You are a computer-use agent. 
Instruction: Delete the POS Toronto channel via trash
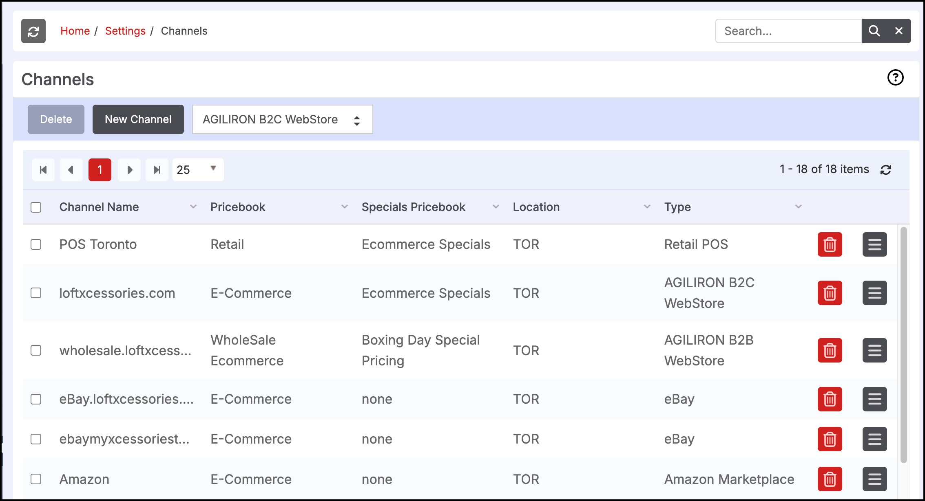click(x=830, y=244)
